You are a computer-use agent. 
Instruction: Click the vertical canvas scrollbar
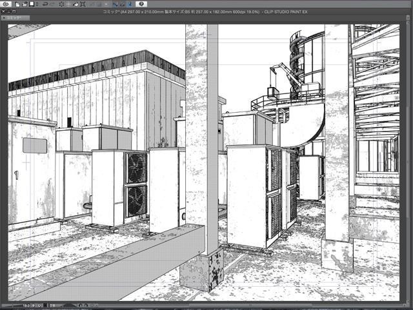click(407, 163)
